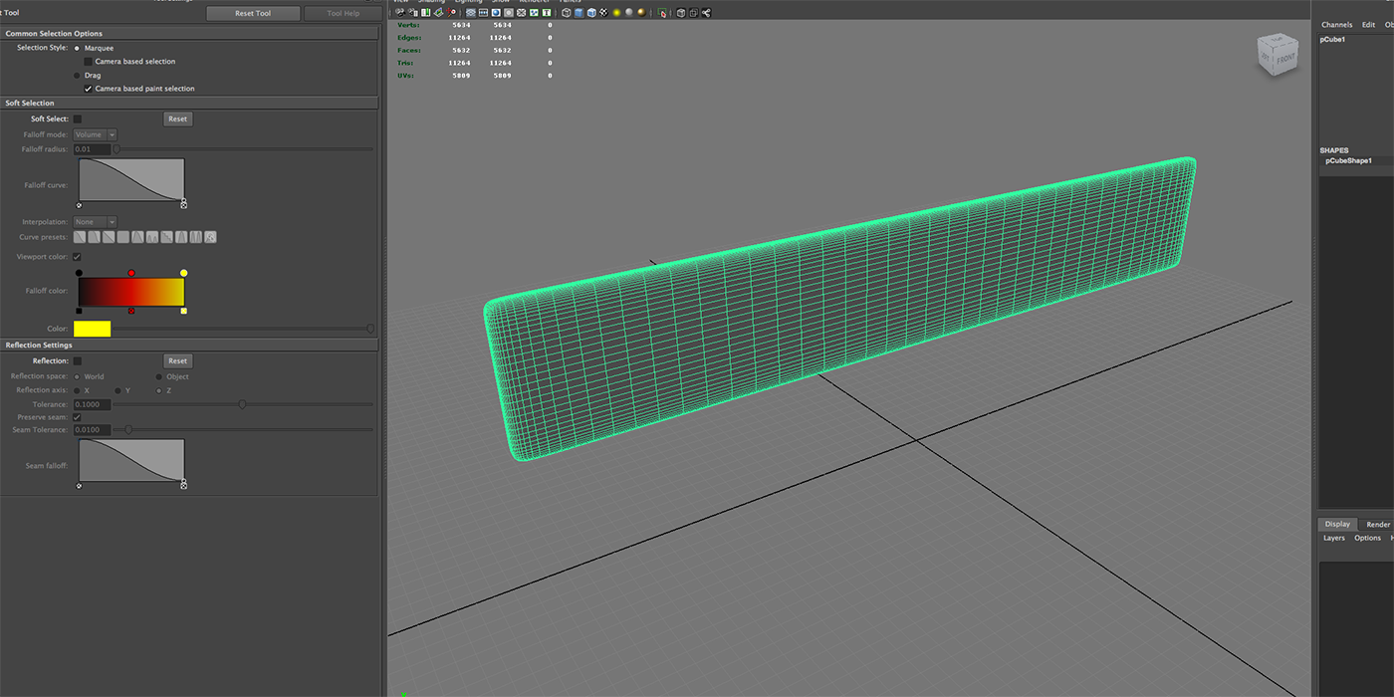Viewport: 1394px width, 697px height.
Task: Click the Reset Tool button
Action: [x=253, y=13]
